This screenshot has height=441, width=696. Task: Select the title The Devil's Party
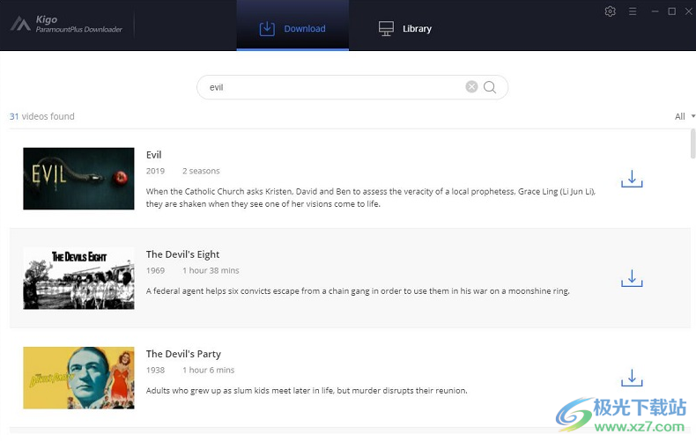[x=183, y=354]
